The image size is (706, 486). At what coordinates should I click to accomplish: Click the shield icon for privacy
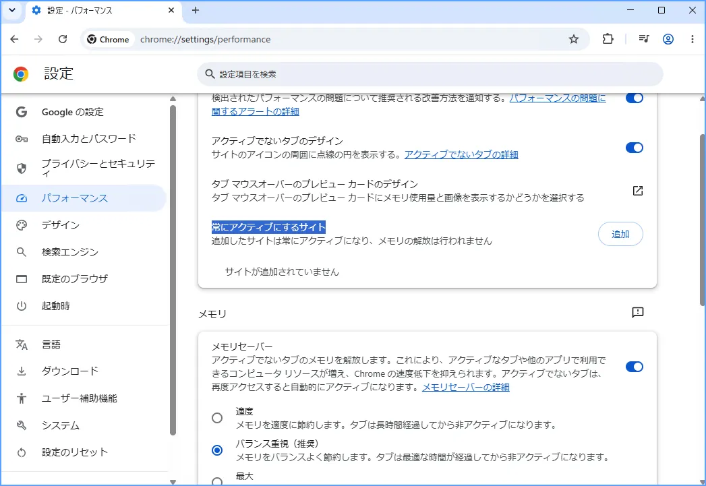[x=21, y=169]
